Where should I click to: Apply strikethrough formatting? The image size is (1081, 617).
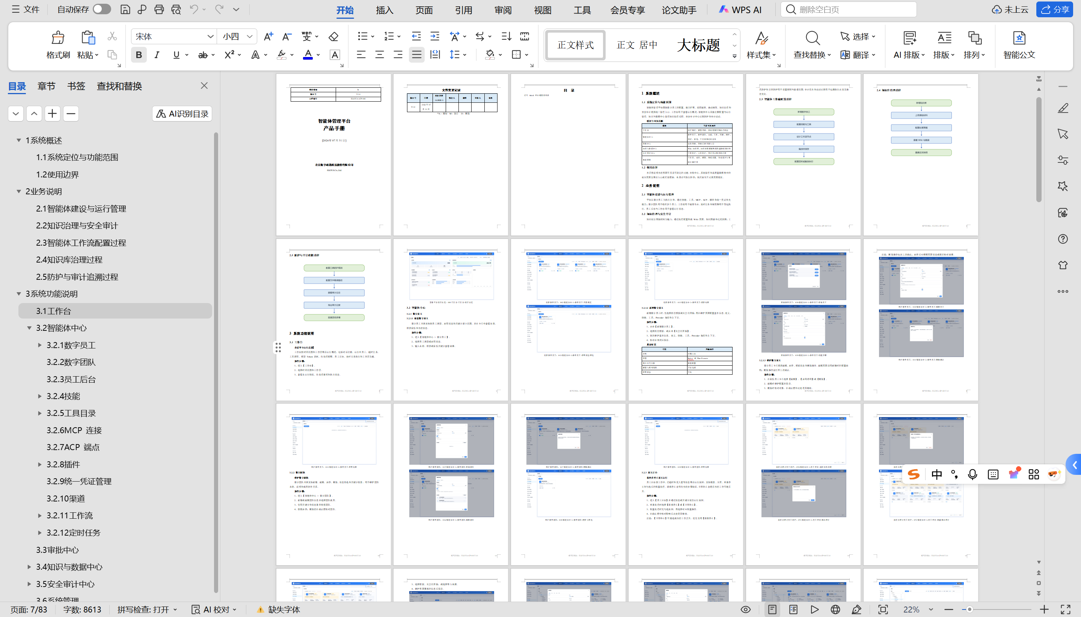[203, 55]
